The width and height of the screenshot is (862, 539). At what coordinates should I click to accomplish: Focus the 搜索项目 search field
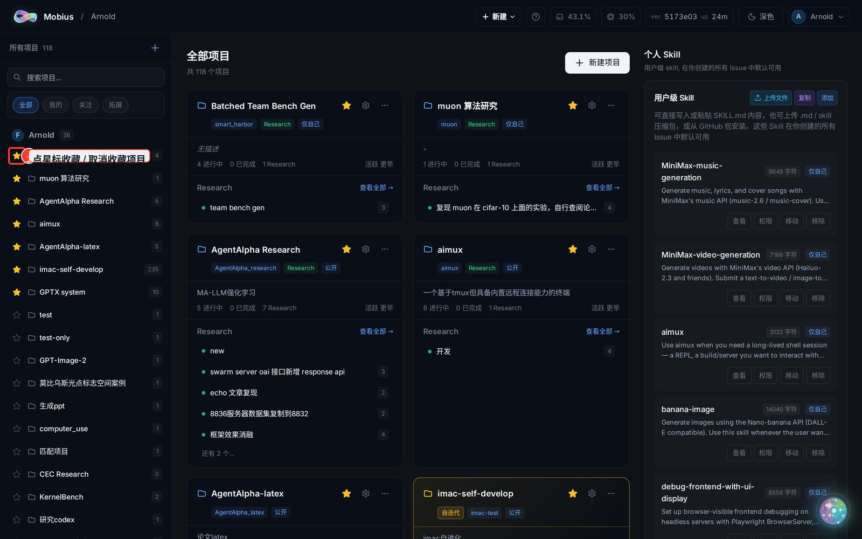click(x=86, y=78)
